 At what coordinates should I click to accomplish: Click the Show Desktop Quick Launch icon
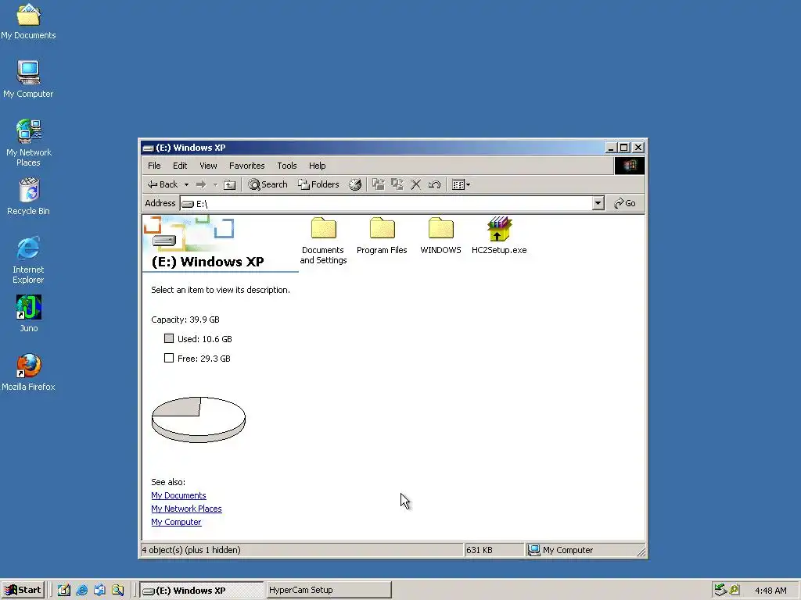(x=99, y=590)
